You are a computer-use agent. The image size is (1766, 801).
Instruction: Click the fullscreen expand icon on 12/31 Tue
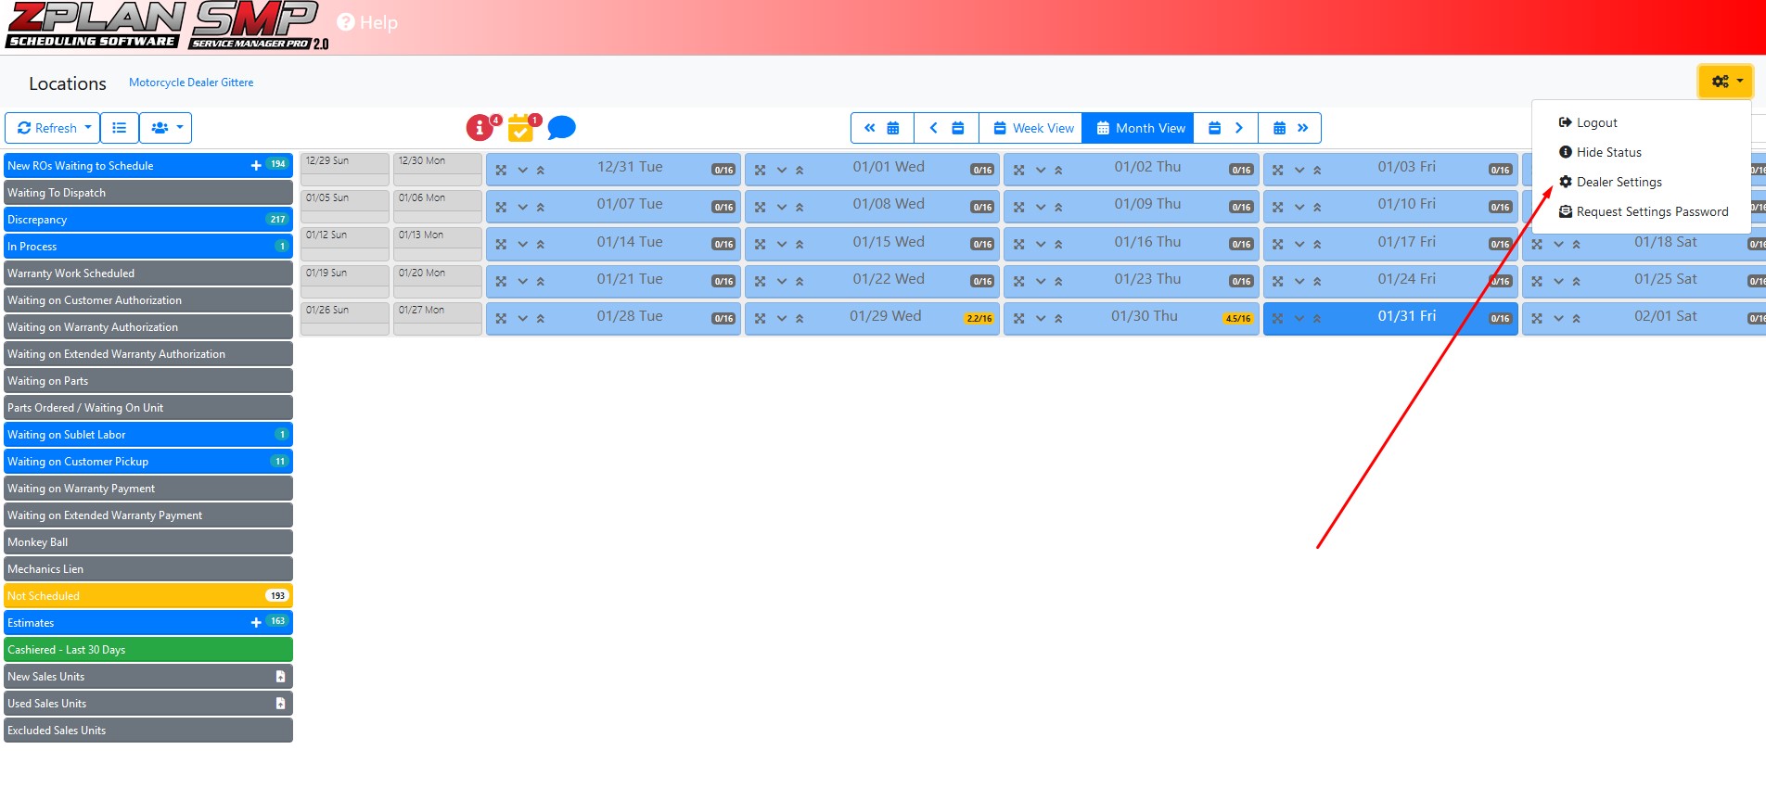click(x=501, y=170)
